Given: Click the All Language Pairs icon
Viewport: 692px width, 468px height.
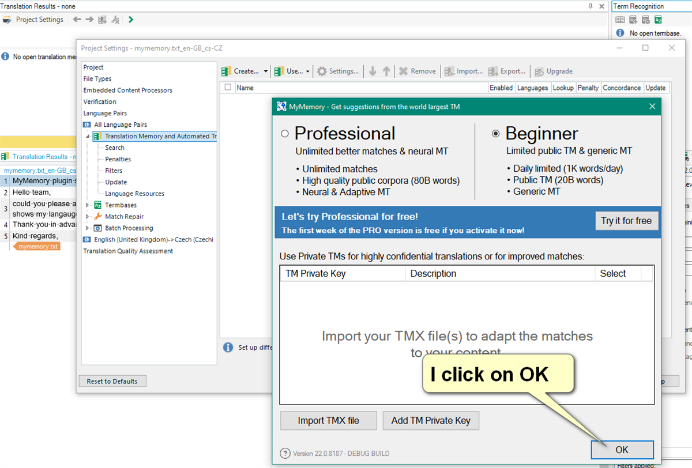Looking at the screenshot, I should pos(87,124).
